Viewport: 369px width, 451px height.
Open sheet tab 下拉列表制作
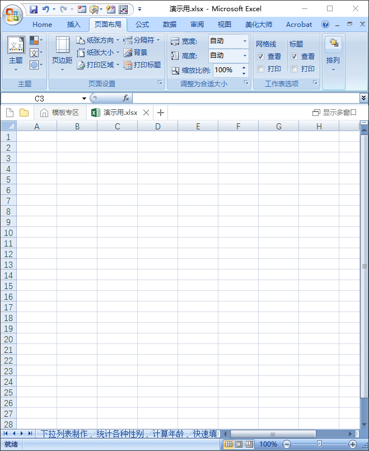point(64,434)
